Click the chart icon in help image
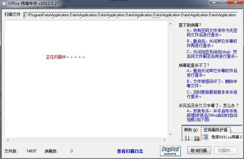244x159 pixels. point(197,138)
